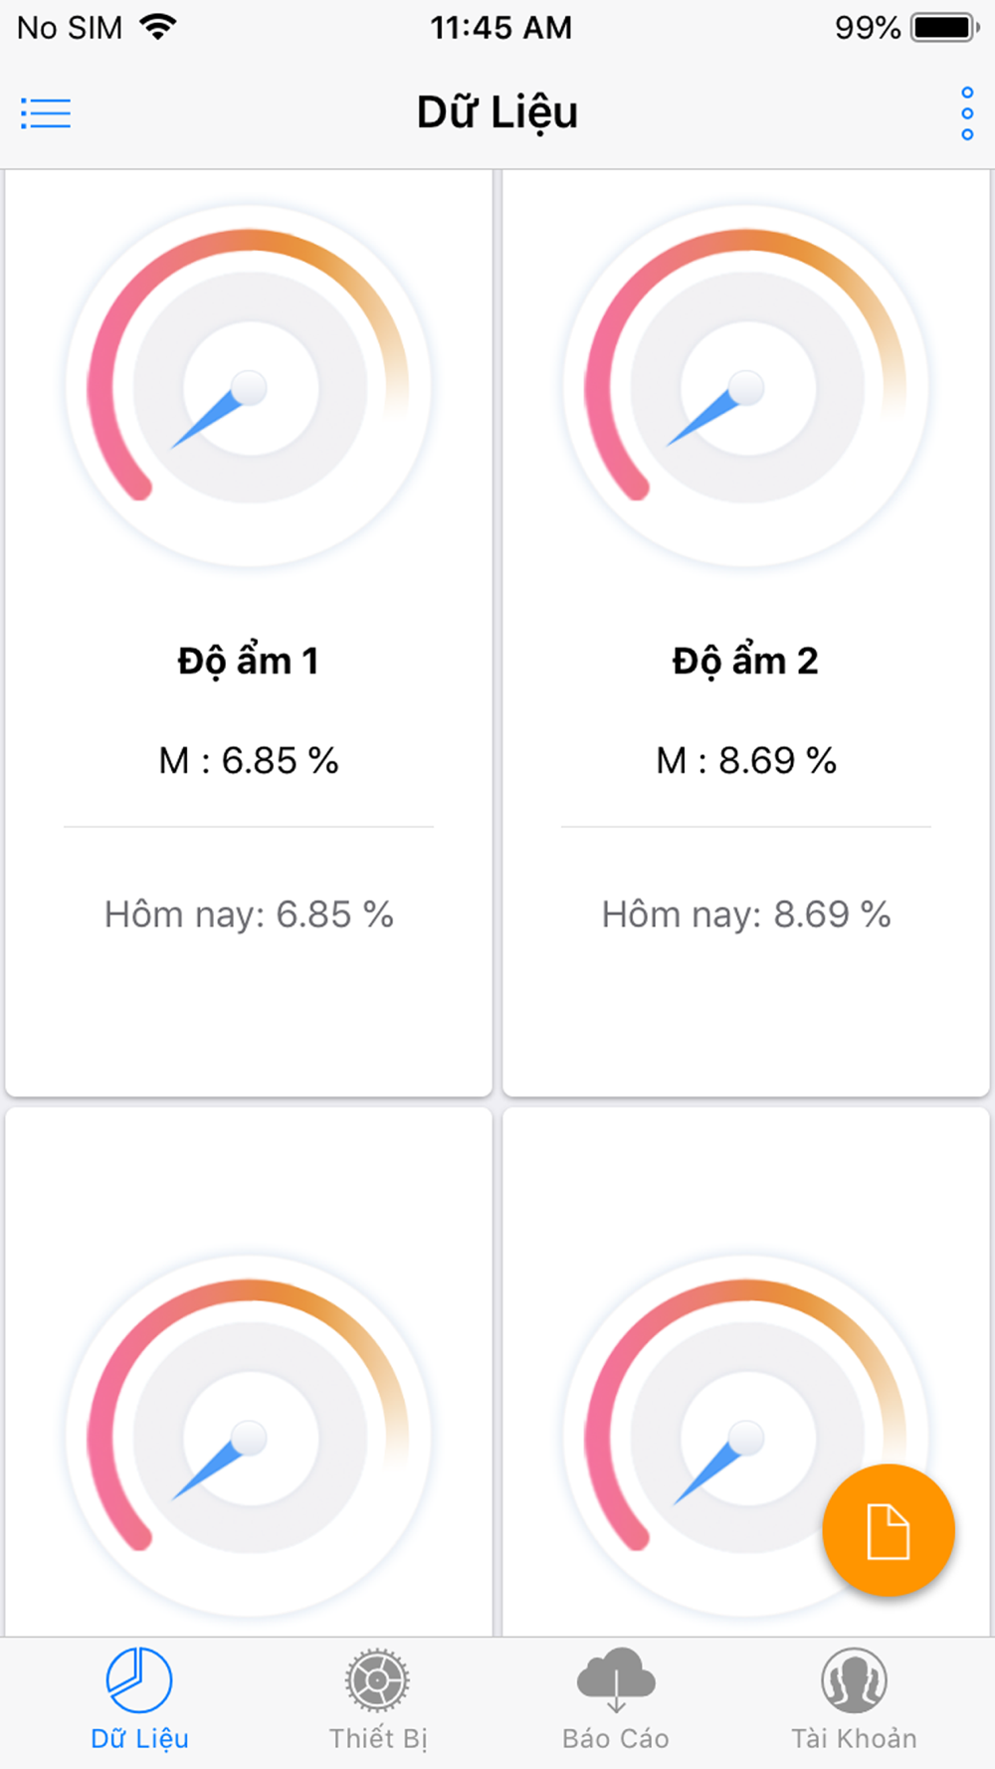Viewport: 995px width, 1769px height.
Task: Open the hamburger list menu icon
Action: coord(46,113)
